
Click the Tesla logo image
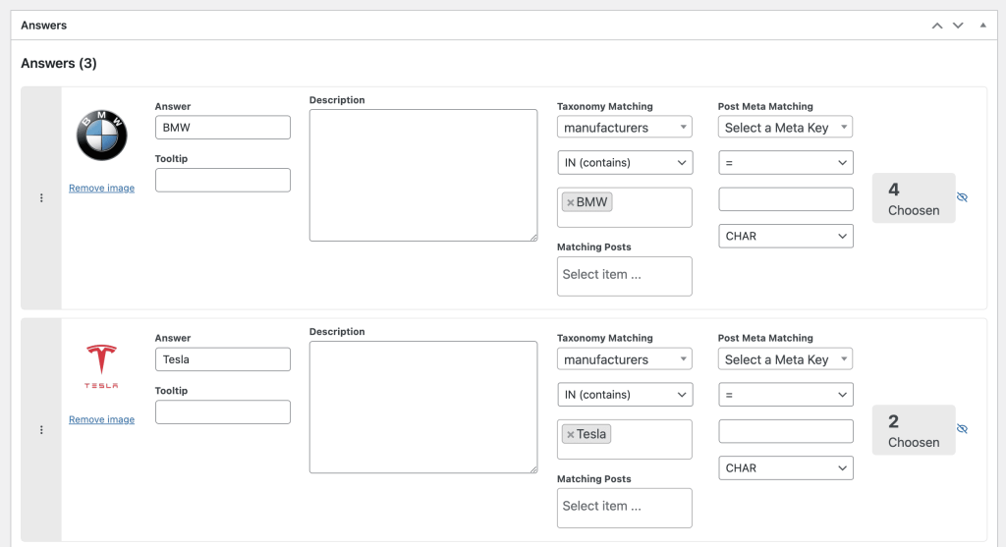101,366
